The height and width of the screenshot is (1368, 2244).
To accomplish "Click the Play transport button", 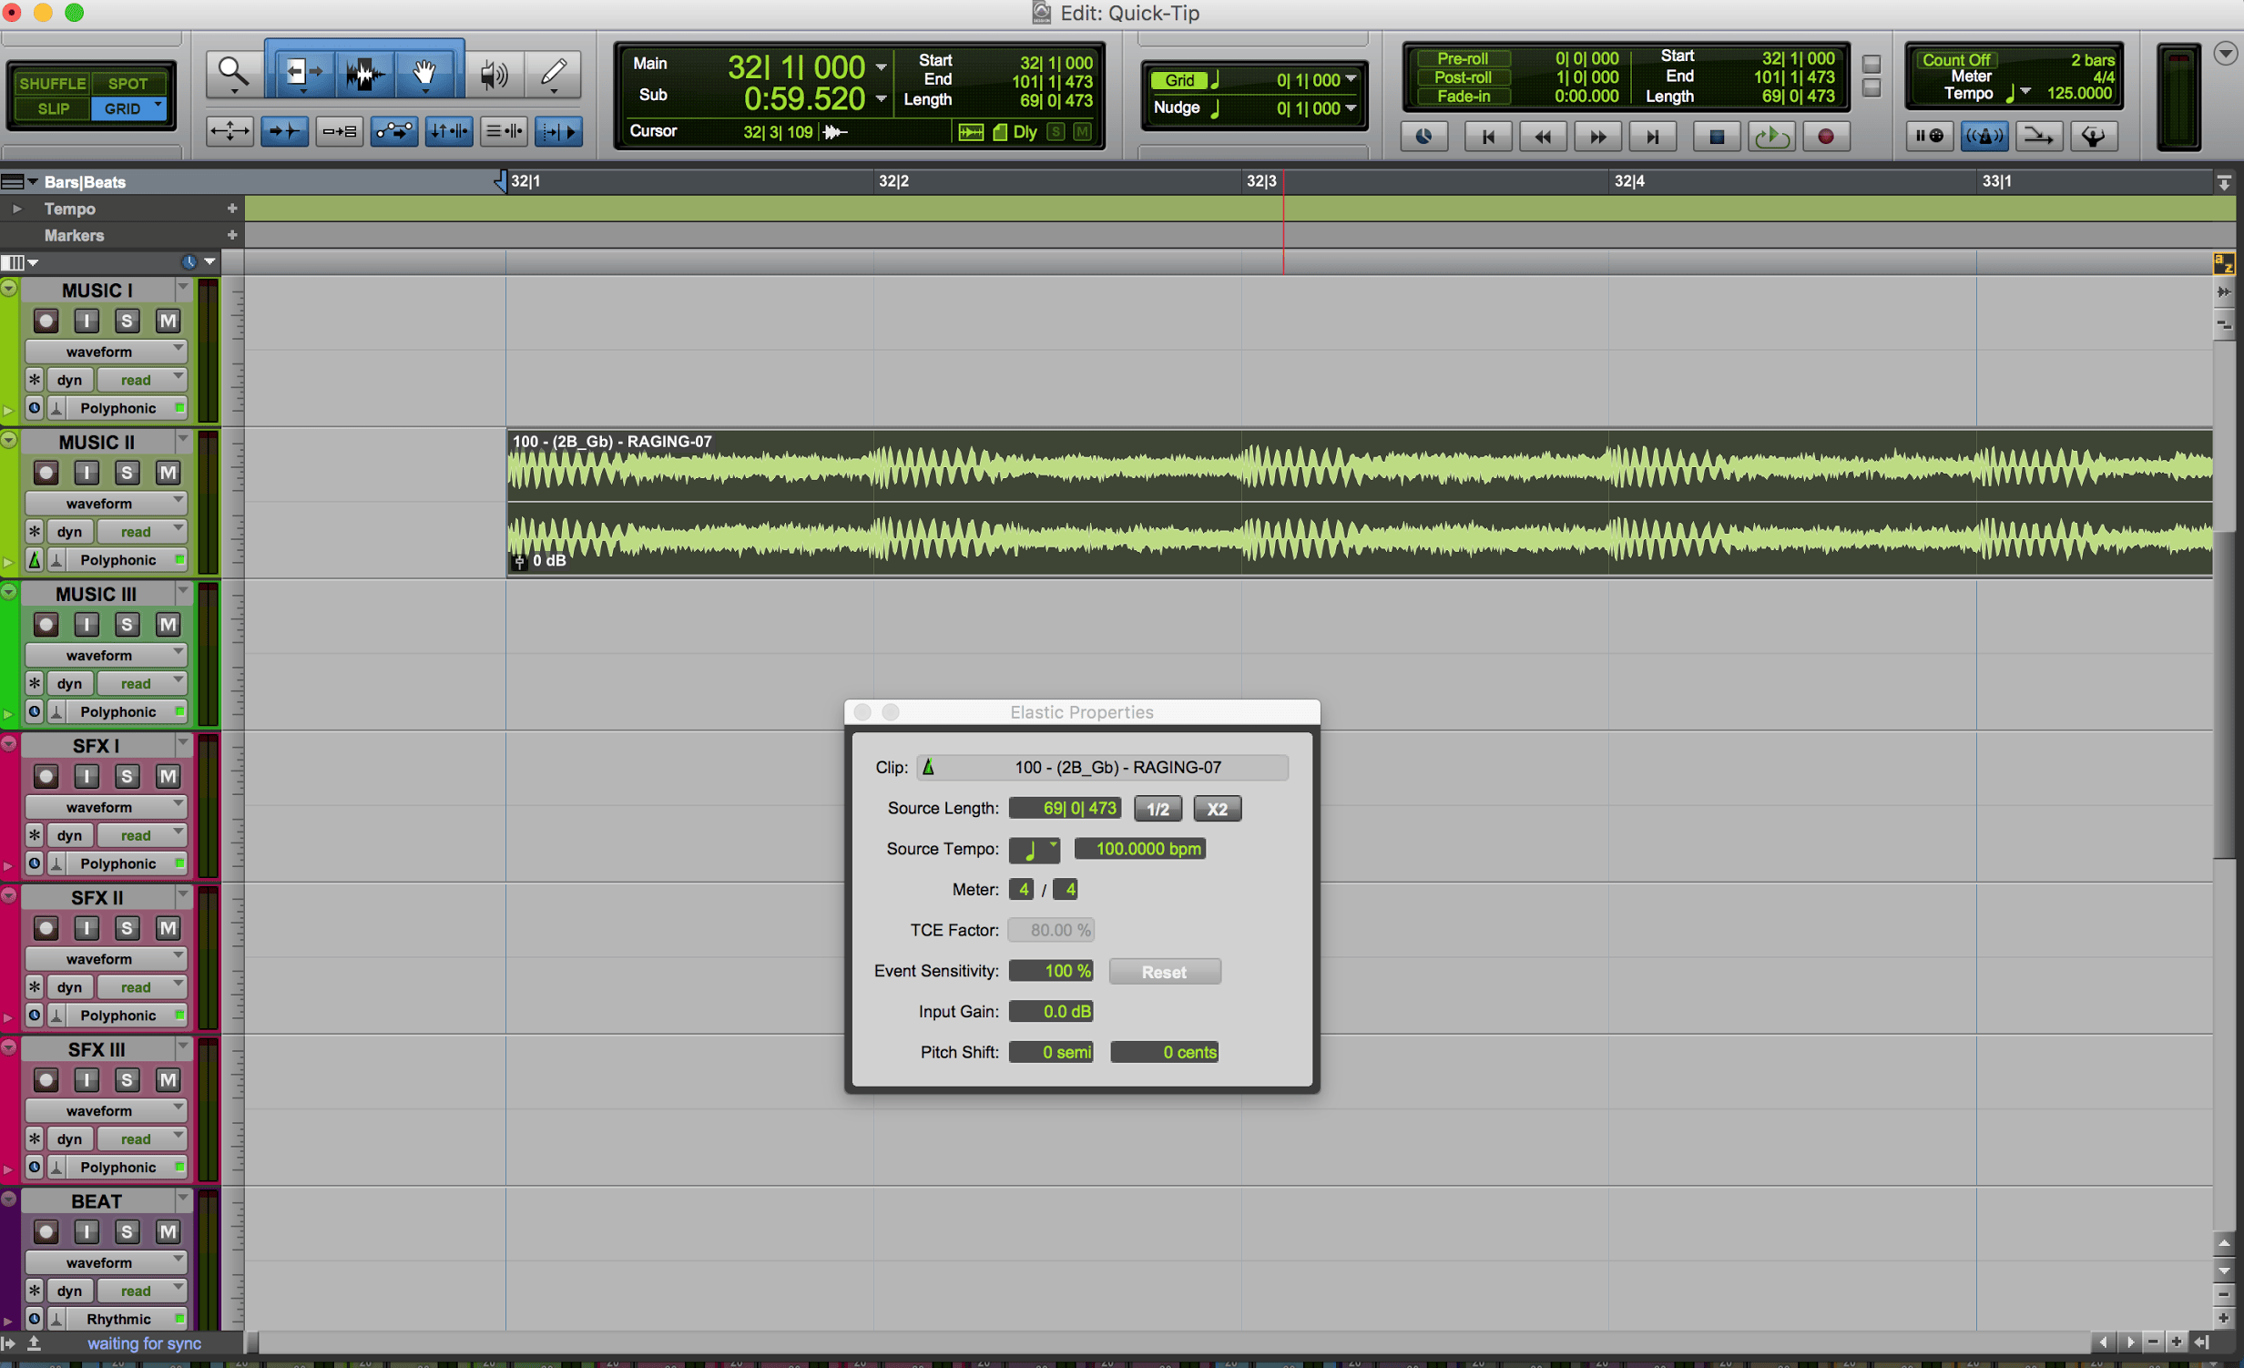I will 1771,137.
